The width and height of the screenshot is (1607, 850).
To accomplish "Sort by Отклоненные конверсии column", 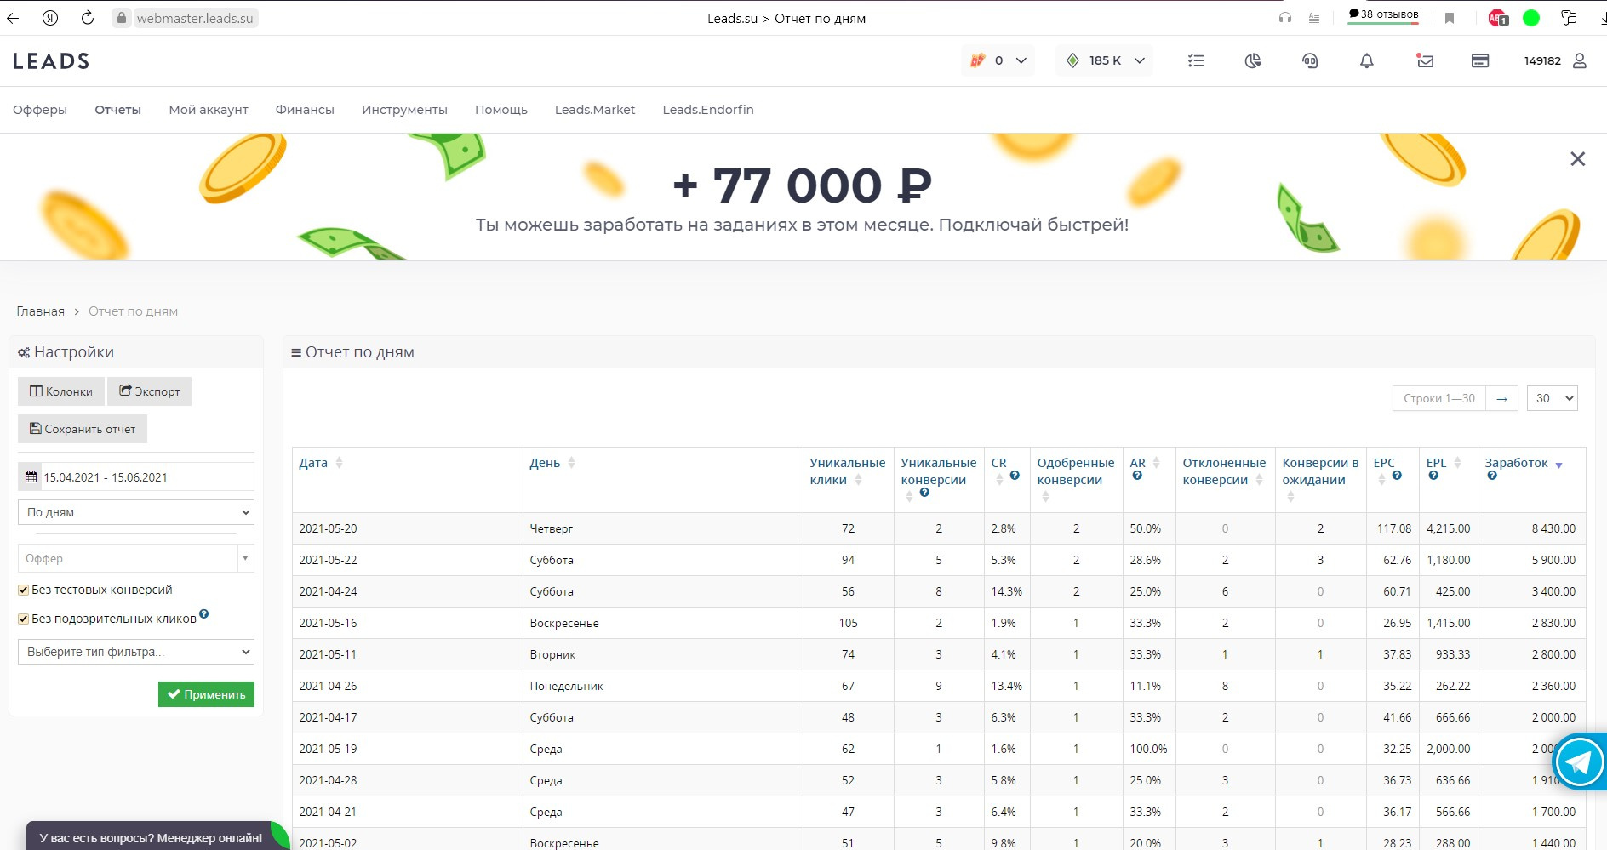I will pos(1224,471).
